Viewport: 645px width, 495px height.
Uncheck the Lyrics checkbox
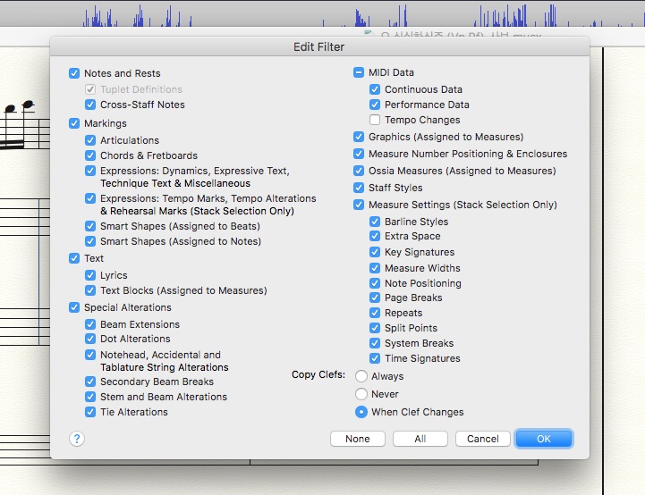90,275
